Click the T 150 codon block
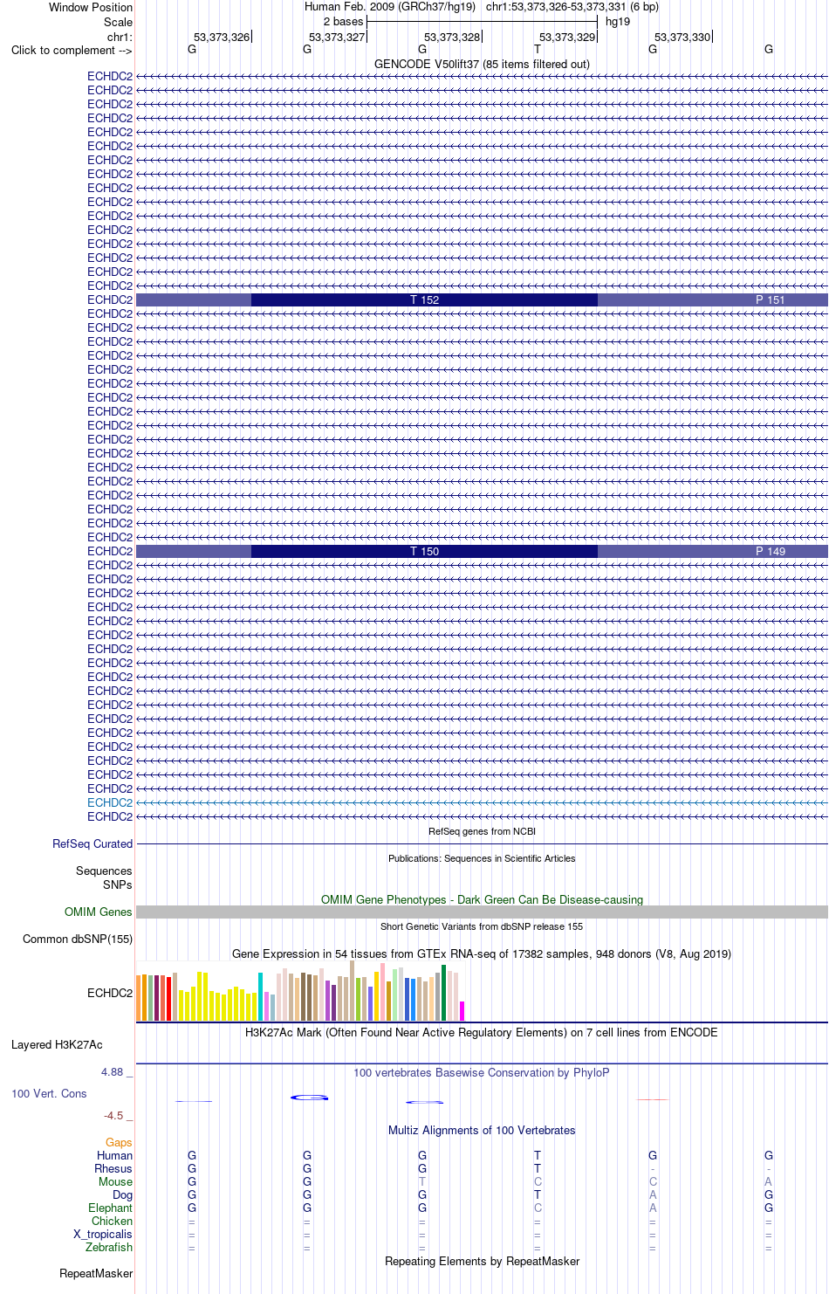The image size is (829, 1294). coord(424,551)
